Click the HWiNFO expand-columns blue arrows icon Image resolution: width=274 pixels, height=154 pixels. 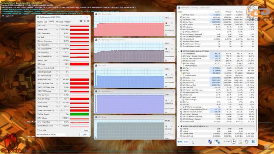(180, 142)
